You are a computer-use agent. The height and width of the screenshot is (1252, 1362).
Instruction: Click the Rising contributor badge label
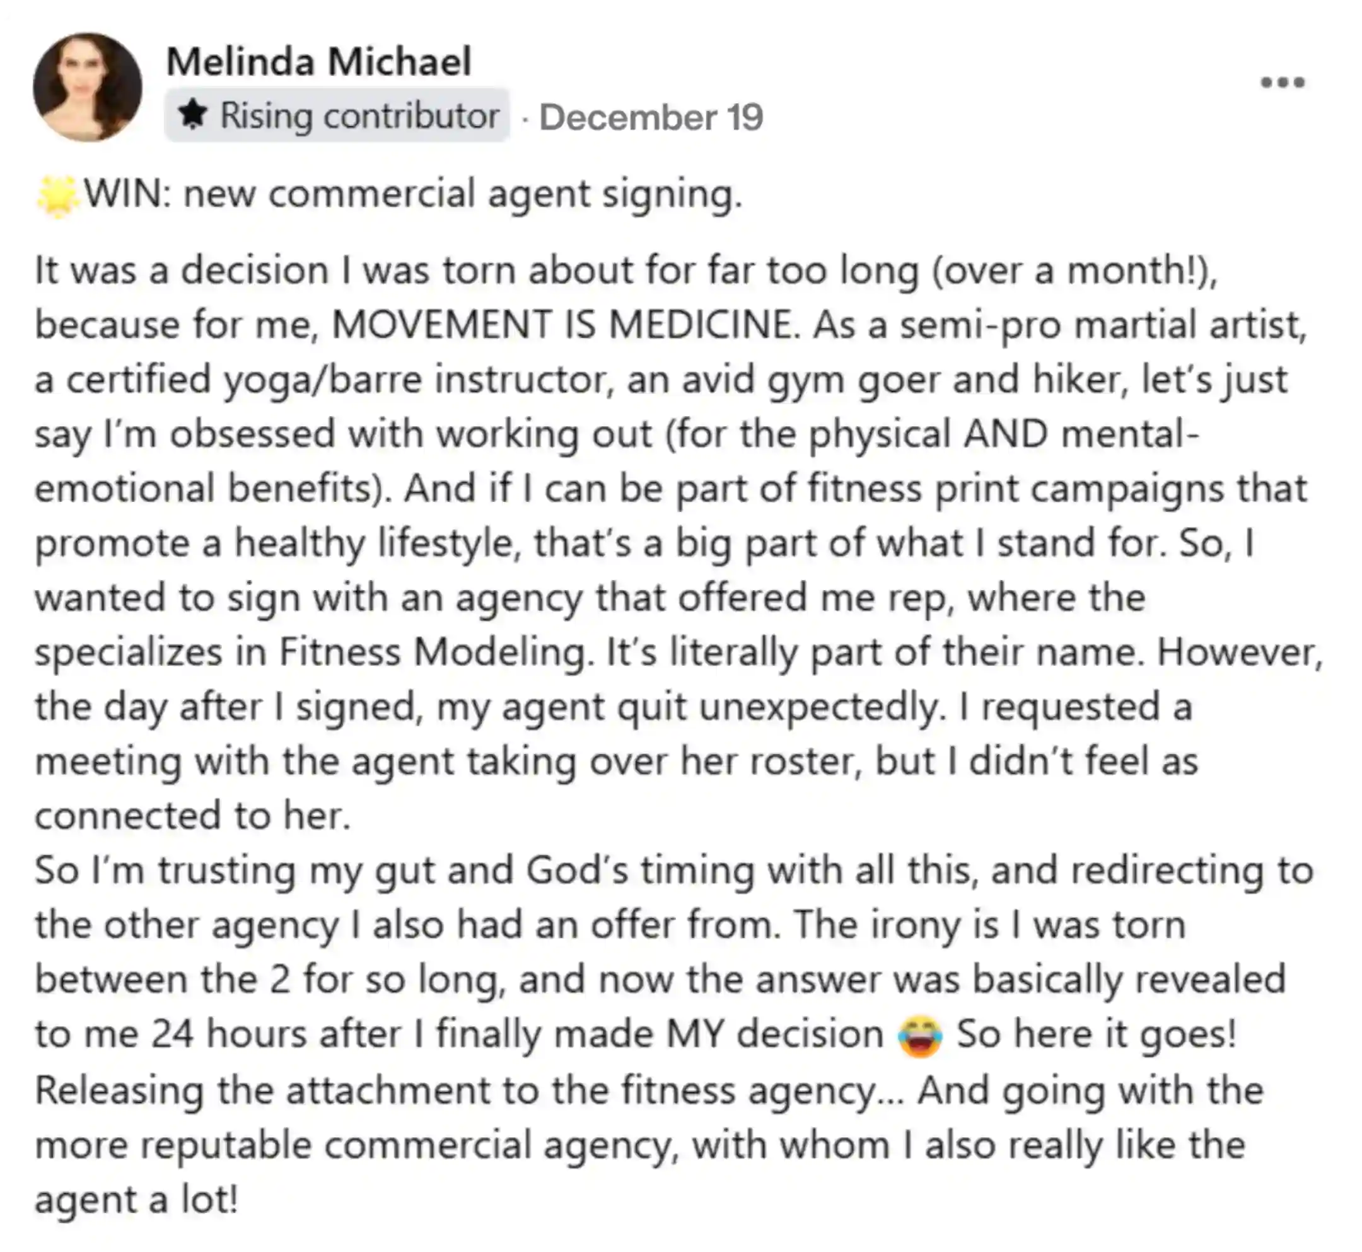pyautogui.click(x=359, y=116)
